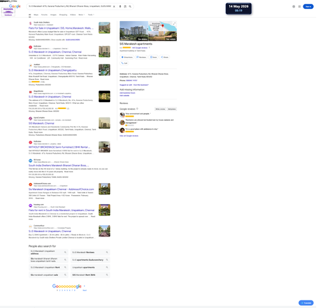Open 'Flats for rent in South India Marakesh' link

tap(62, 210)
